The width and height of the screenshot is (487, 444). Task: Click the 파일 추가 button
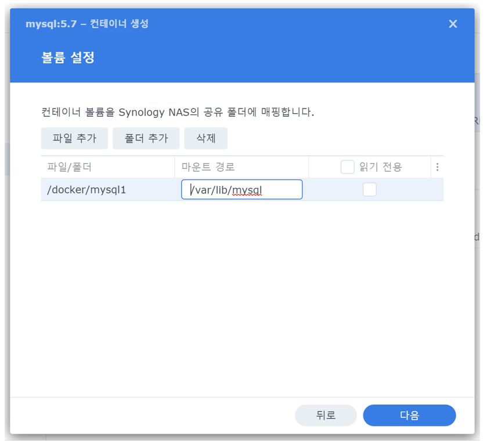74,138
